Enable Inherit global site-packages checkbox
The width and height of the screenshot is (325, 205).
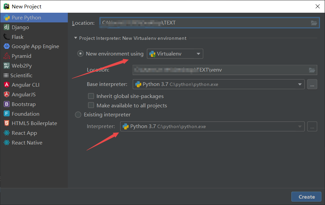coord(91,96)
